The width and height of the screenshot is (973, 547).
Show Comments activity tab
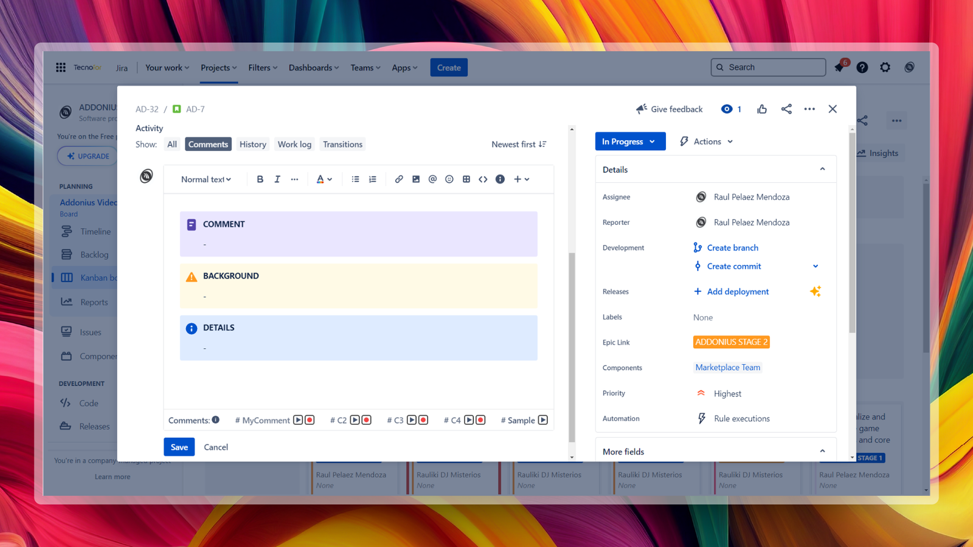pos(208,144)
